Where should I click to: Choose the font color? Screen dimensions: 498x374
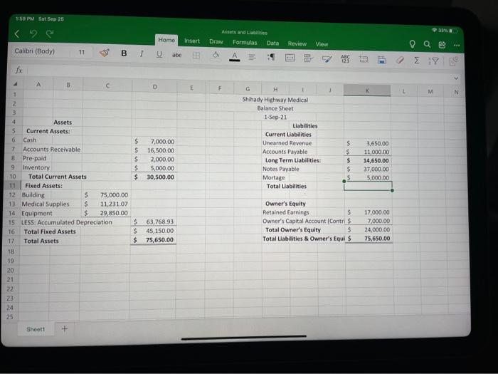coord(234,56)
